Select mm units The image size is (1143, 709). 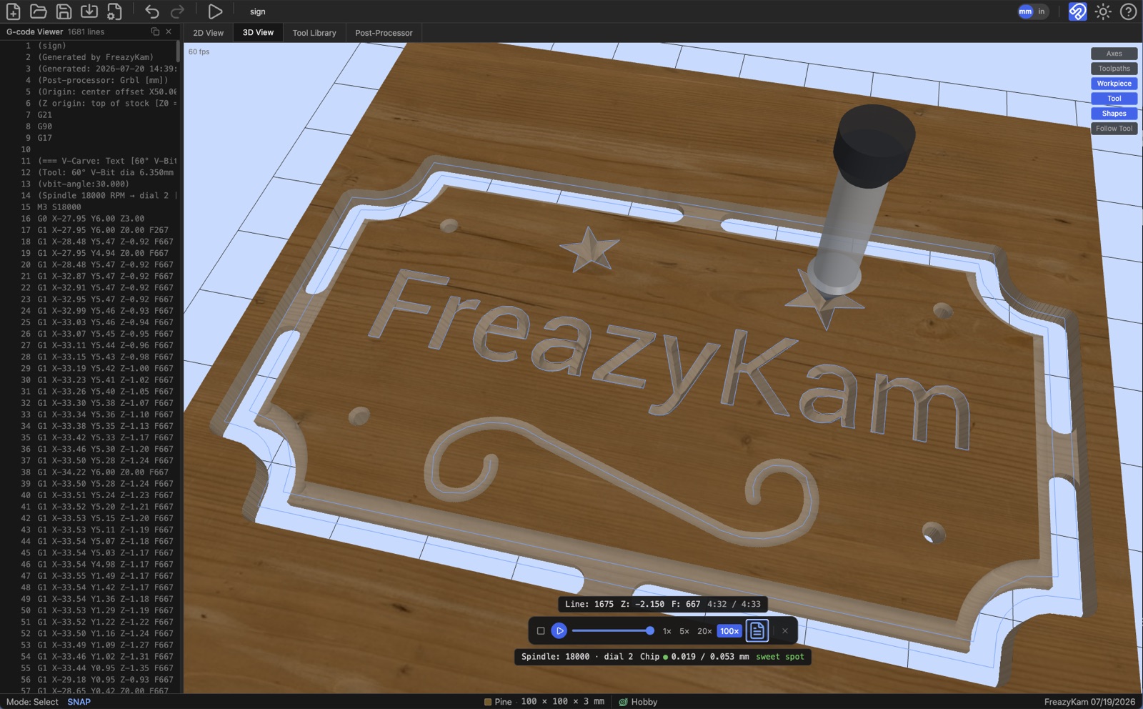click(x=1025, y=11)
